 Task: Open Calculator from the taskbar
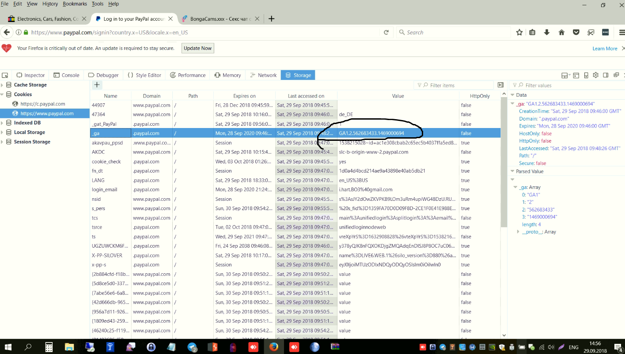pos(49,347)
